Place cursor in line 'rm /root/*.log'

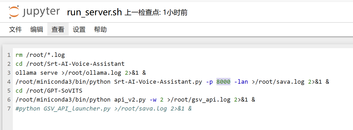(x=40, y=55)
